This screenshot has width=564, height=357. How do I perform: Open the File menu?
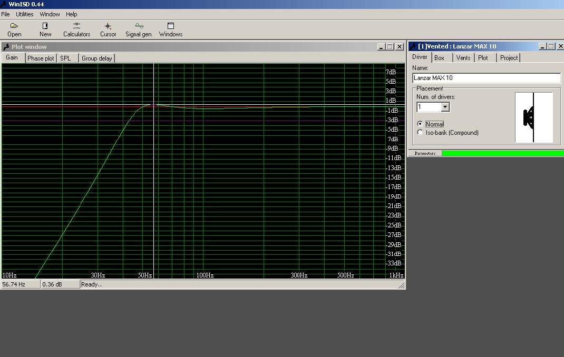5,14
